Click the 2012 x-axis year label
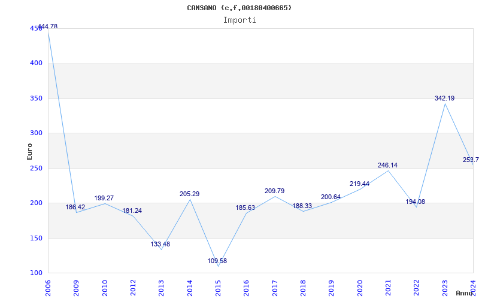The image size is (479, 299). coord(133,288)
